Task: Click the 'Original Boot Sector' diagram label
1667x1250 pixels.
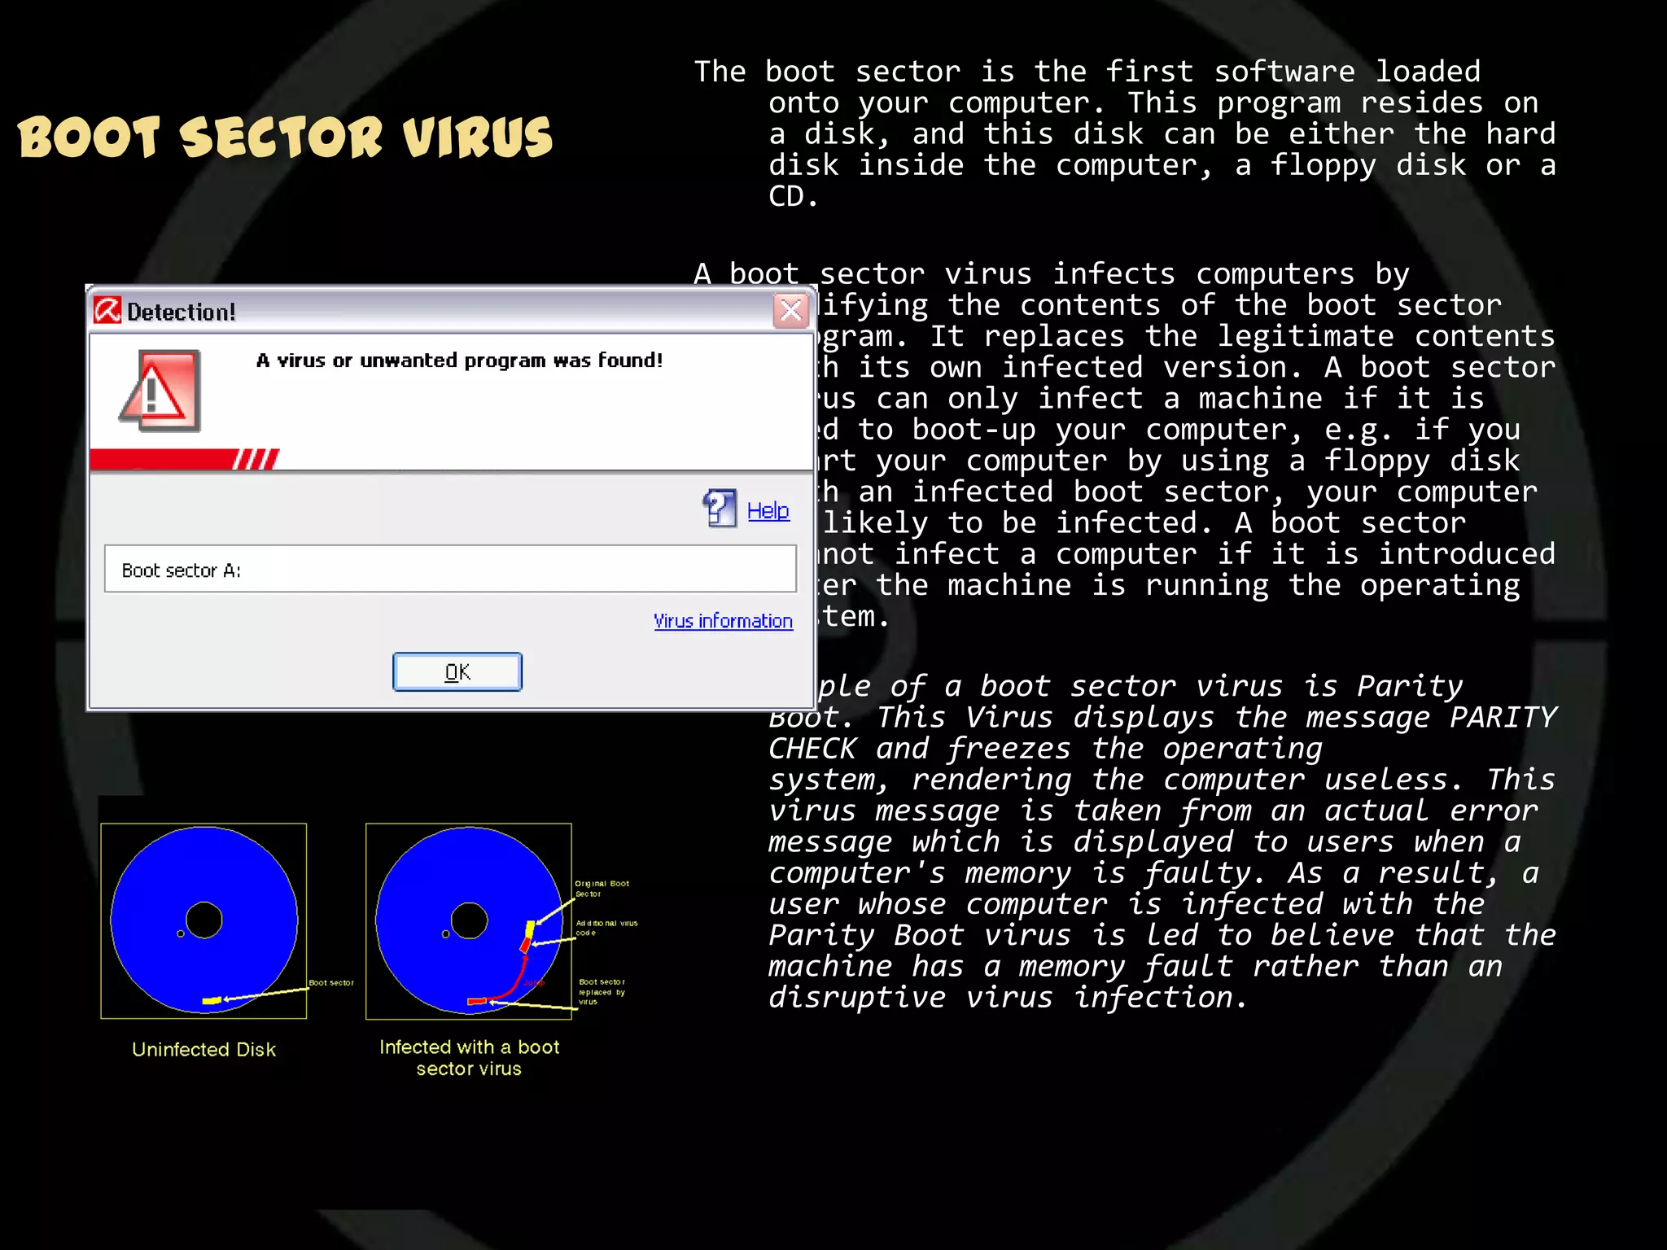Action: (602, 889)
